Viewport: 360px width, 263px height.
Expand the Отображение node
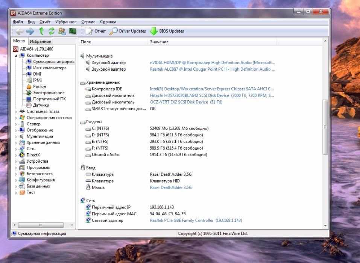(x=16, y=130)
